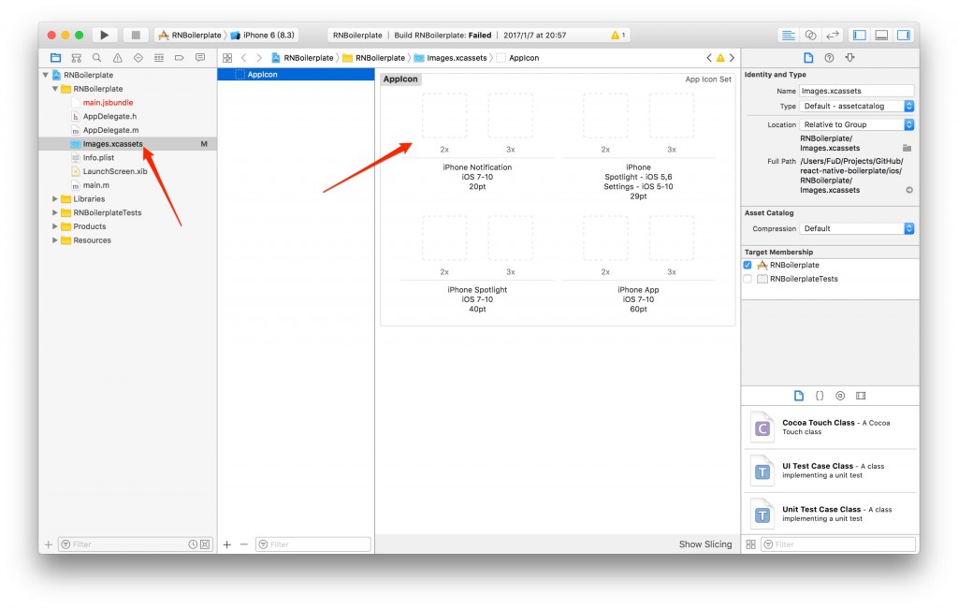Add a file with navigator plus button
The width and height of the screenshot is (958, 609).
(x=49, y=544)
